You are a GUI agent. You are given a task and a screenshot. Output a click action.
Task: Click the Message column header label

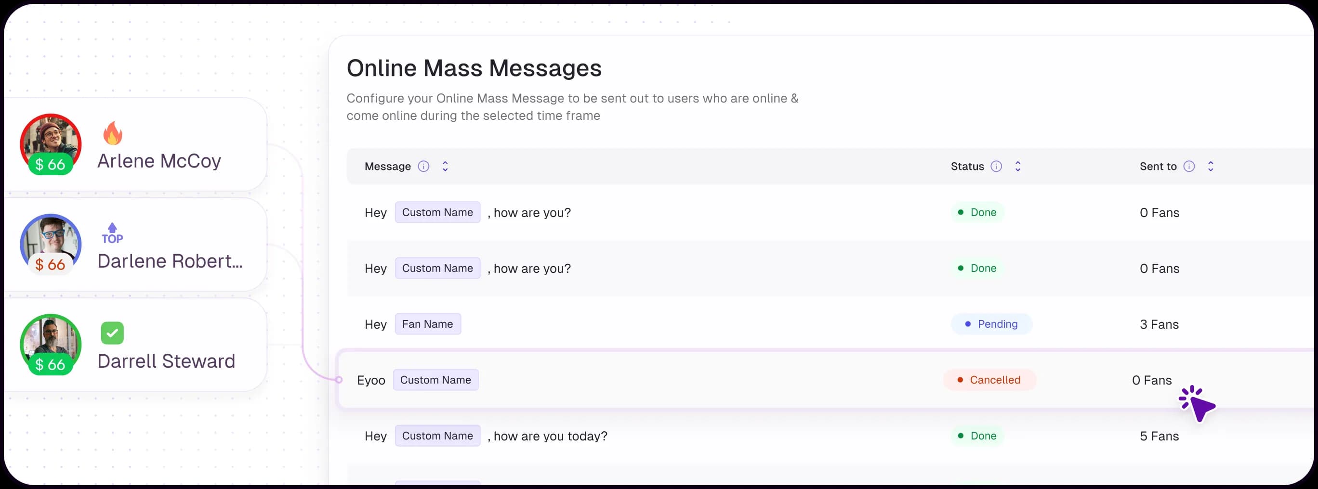coord(387,166)
